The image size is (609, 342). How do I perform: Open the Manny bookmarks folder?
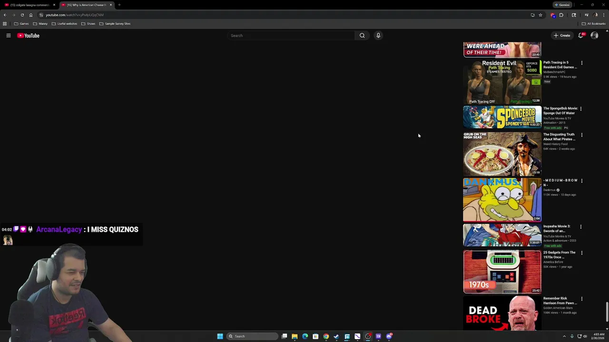pos(40,24)
